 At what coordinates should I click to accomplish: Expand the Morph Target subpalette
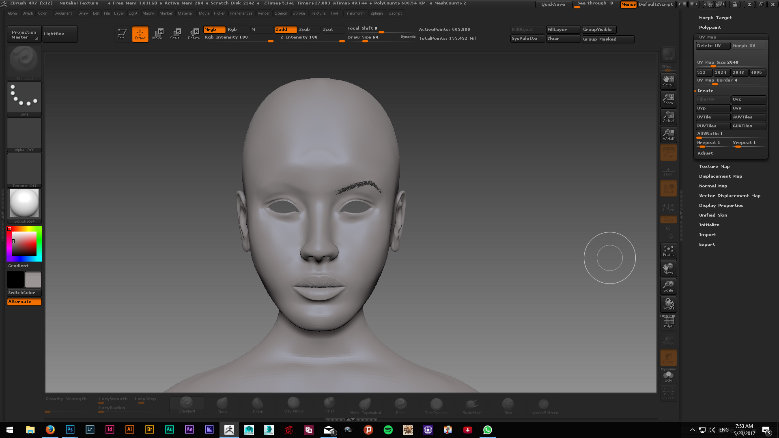pyautogui.click(x=715, y=18)
